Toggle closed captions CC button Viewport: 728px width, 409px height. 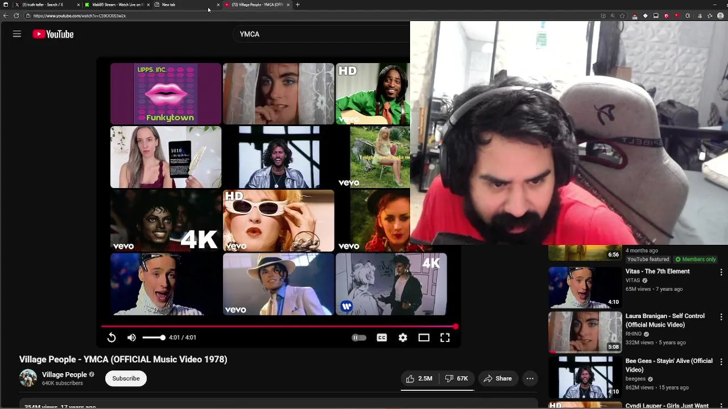(x=382, y=337)
